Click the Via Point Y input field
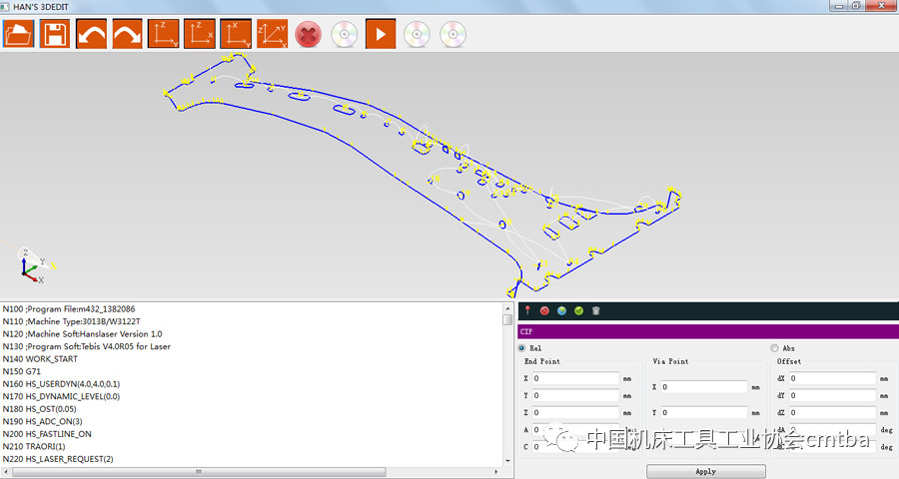This screenshot has height=479, width=899. click(703, 412)
